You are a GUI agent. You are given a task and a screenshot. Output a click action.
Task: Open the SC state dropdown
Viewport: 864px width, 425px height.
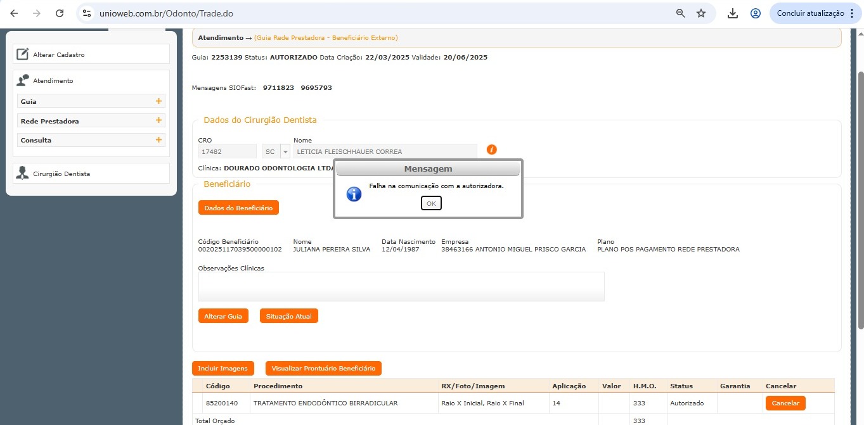click(x=285, y=152)
